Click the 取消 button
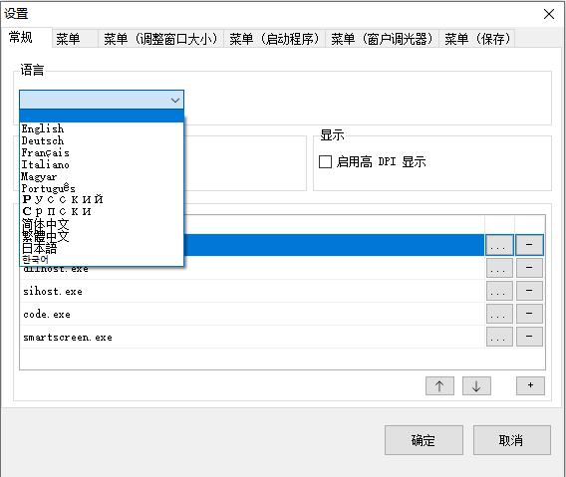 coord(512,440)
